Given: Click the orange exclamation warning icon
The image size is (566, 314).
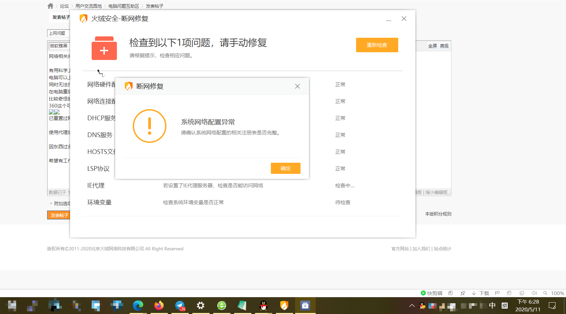Looking at the screenshot, I should pos(150,126).
